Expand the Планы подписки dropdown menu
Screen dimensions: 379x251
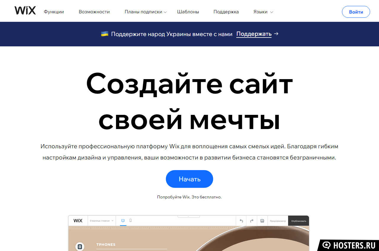[x=146, y=12]
